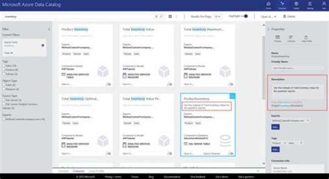The image size is (329, 179).
Task: Click the Friendly Name input field
Action: click(x=297, y=68)
